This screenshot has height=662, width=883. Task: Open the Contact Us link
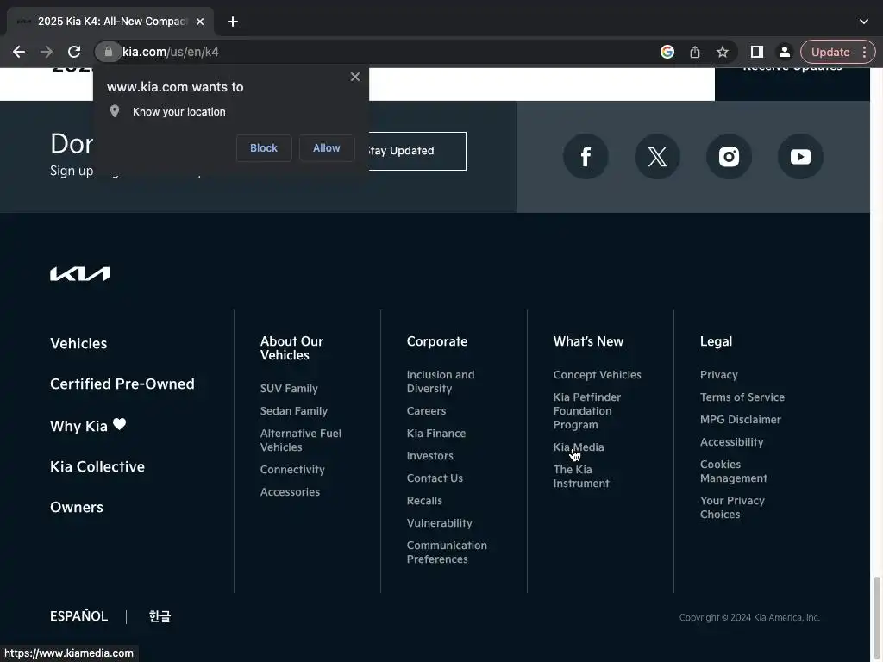pyautogui.click(x=435, y=478)
